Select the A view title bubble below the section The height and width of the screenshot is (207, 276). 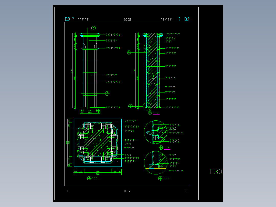[x=150, y=112]
